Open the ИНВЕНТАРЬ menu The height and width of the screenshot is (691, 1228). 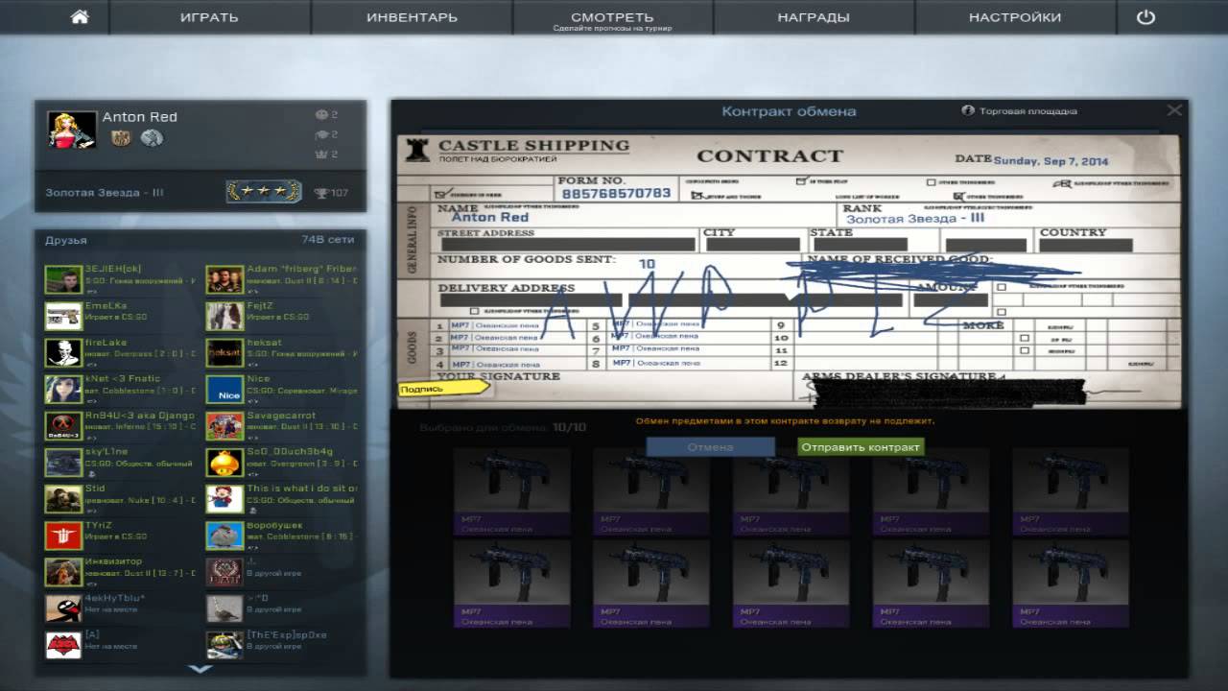(412, 17)
